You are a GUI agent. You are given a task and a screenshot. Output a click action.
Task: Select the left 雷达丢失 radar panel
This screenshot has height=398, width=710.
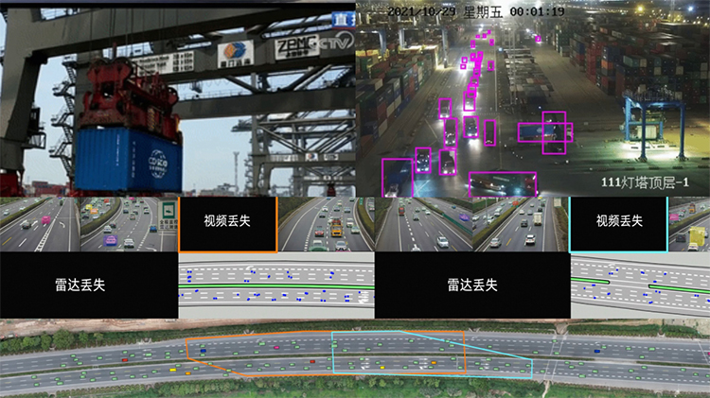89,284
